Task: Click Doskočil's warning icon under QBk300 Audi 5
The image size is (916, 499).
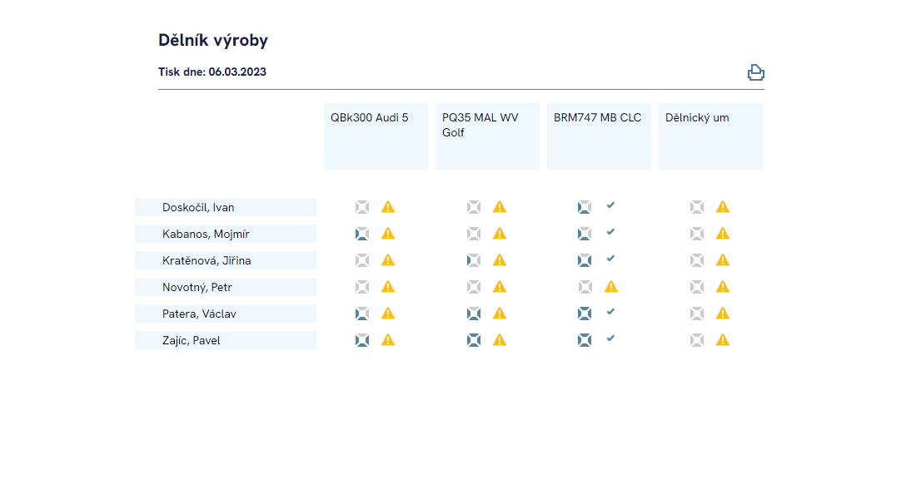Action: (x=388, y=207)
